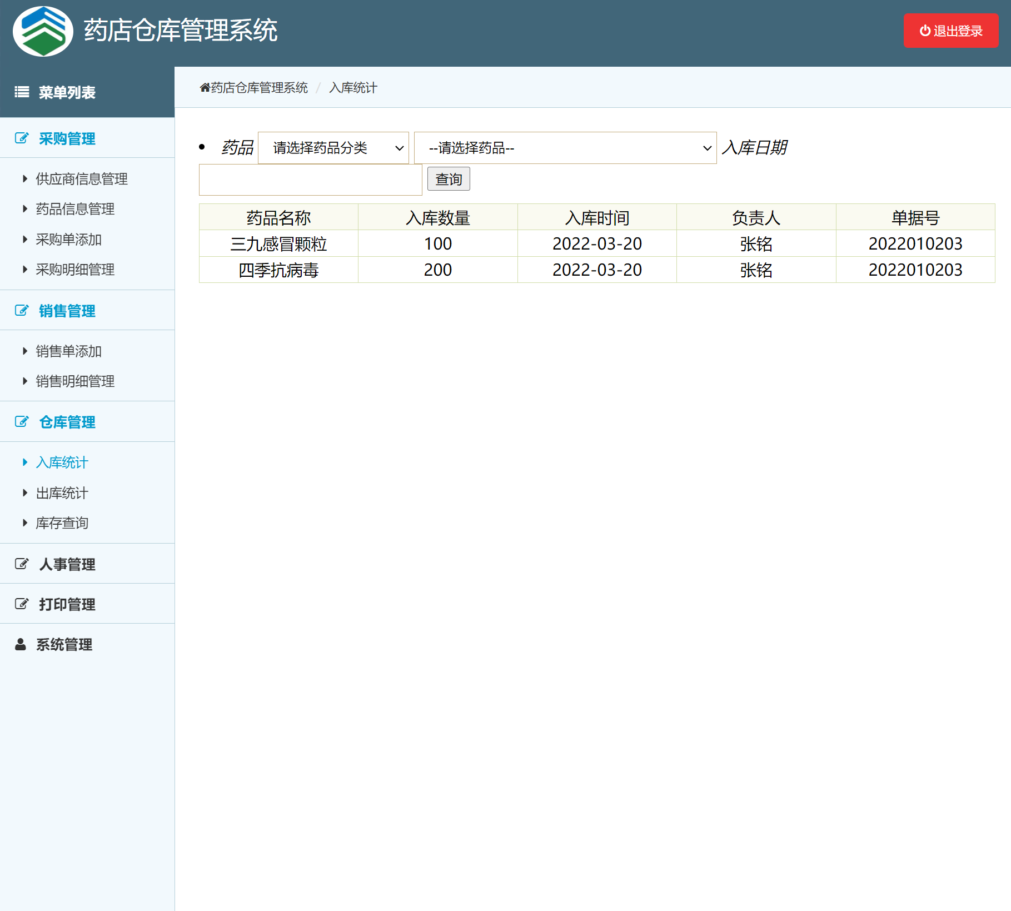Click the 退出登录 logout button

950,31
